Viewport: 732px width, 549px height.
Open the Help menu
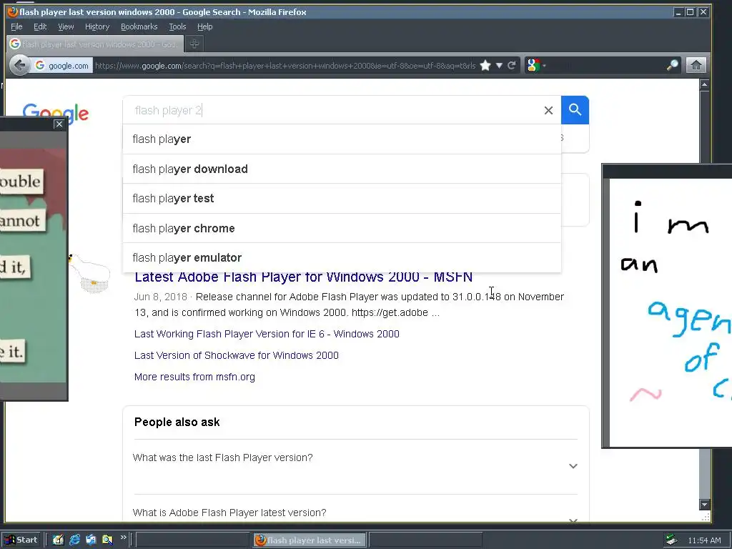coord(205,26)
